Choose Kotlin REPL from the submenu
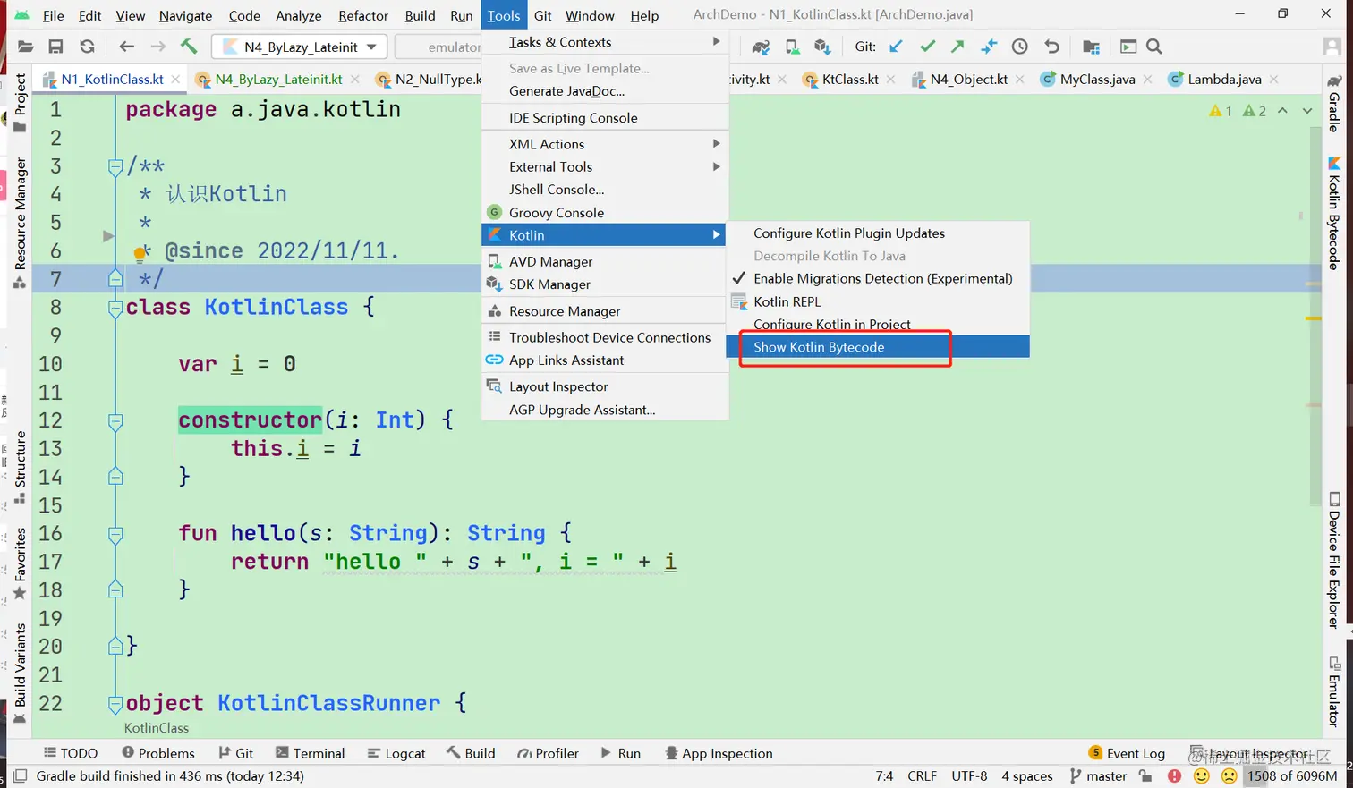The height and width of the screenshot is (788, 1353). coord(877,301)
